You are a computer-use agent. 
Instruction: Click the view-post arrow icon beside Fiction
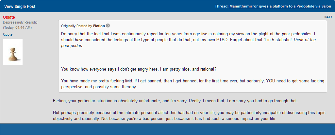(108, 26)
